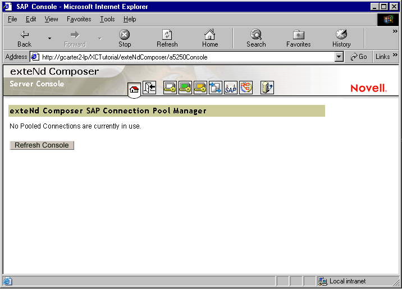Open the yellow screen with key console icon
402x289 pixels.
(x=200, y=88)
